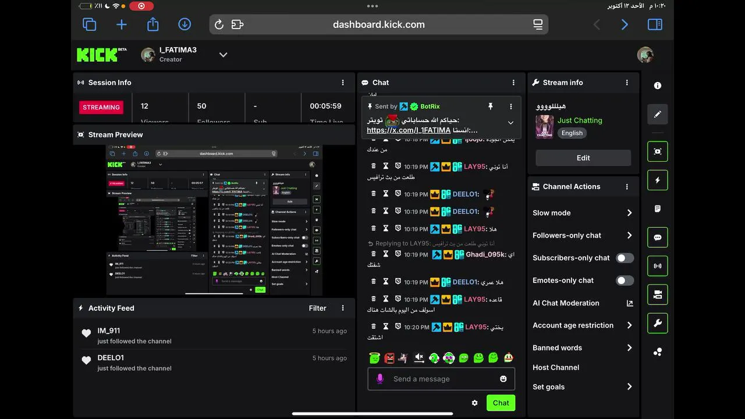Toggle the broadcast Session Info icon in sidebar
745x419 pixels.
click(657, 266)
